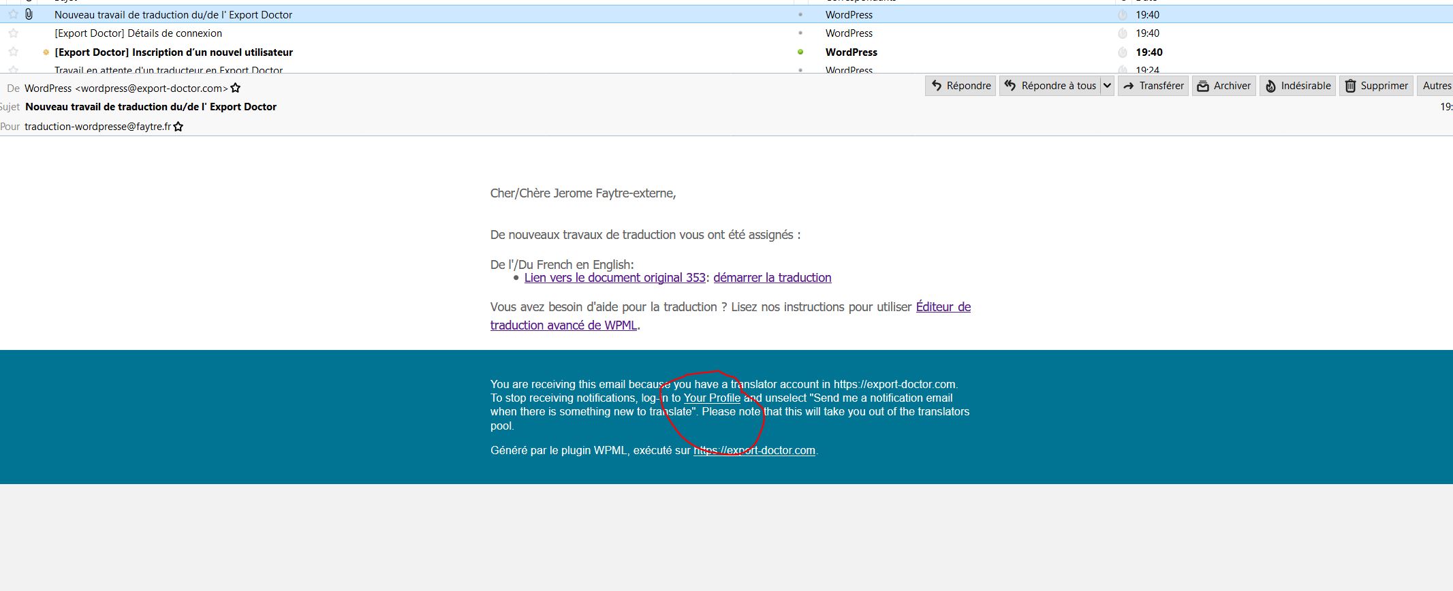Star the 'Détails de connexion' message
The height and width of the screenshot is (591, 1453).
point(13,33)
